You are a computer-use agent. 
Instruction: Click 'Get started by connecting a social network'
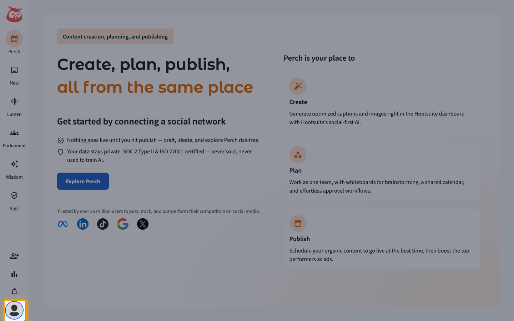tap(141, 121)
